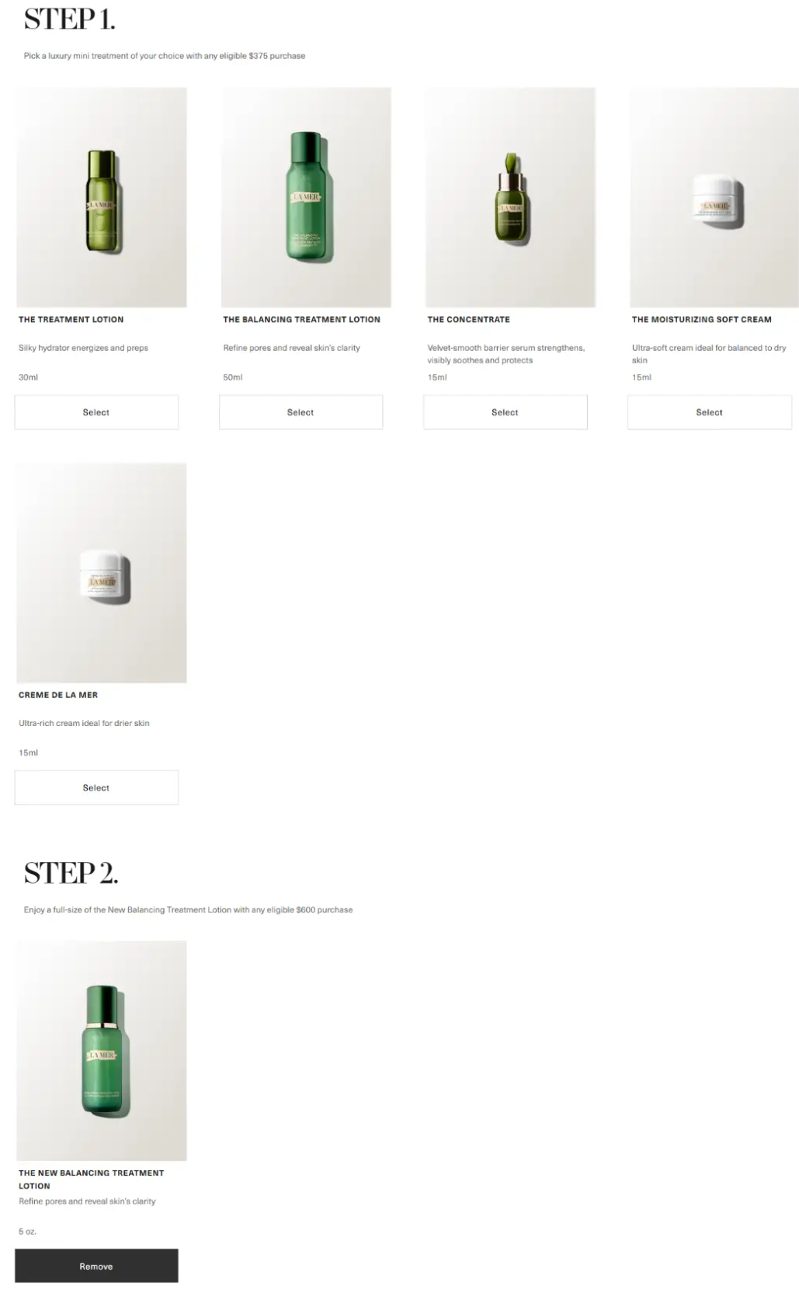Click the Step 1 heading
This screenshot has height=1293, width=799.
tap(70, 19)
